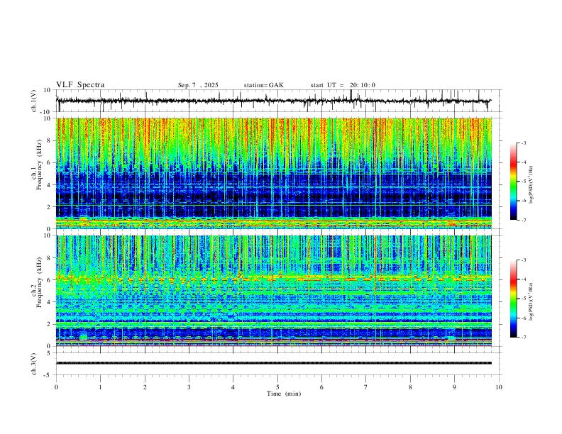The height and width of the screenshot is (434, 562).
Task: Click time-axis tick label '4'
Action: tap(233, 387)
